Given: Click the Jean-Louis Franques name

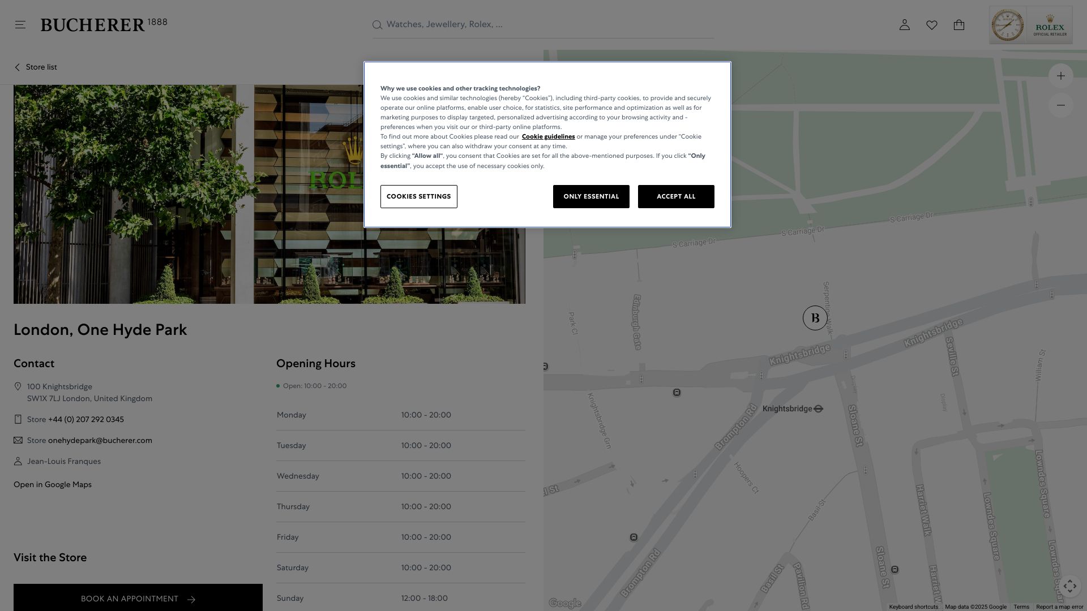Looking at the screenshot, I should tap(64, 462).
